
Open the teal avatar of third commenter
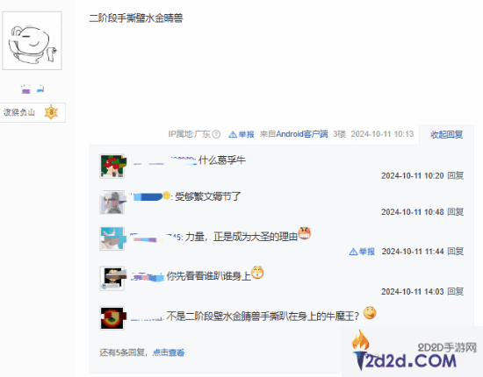(112, 239)
